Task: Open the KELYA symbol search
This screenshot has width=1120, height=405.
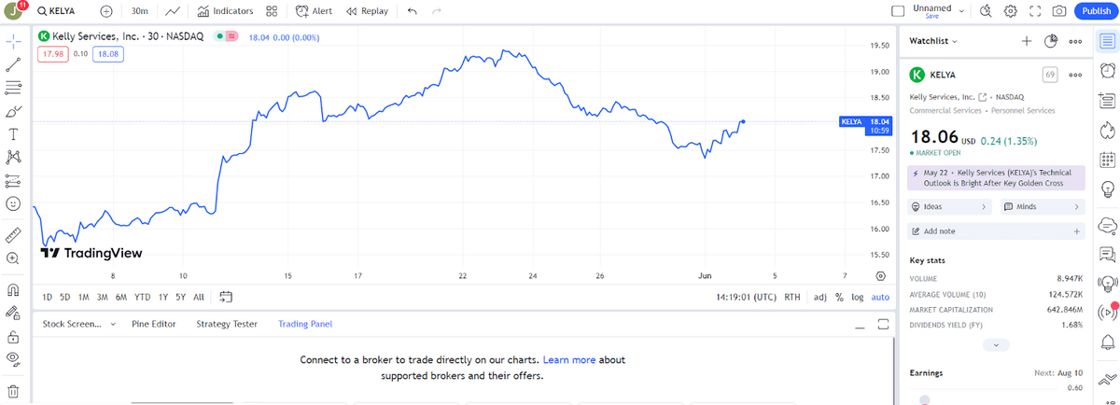Action: coord(57,11)
